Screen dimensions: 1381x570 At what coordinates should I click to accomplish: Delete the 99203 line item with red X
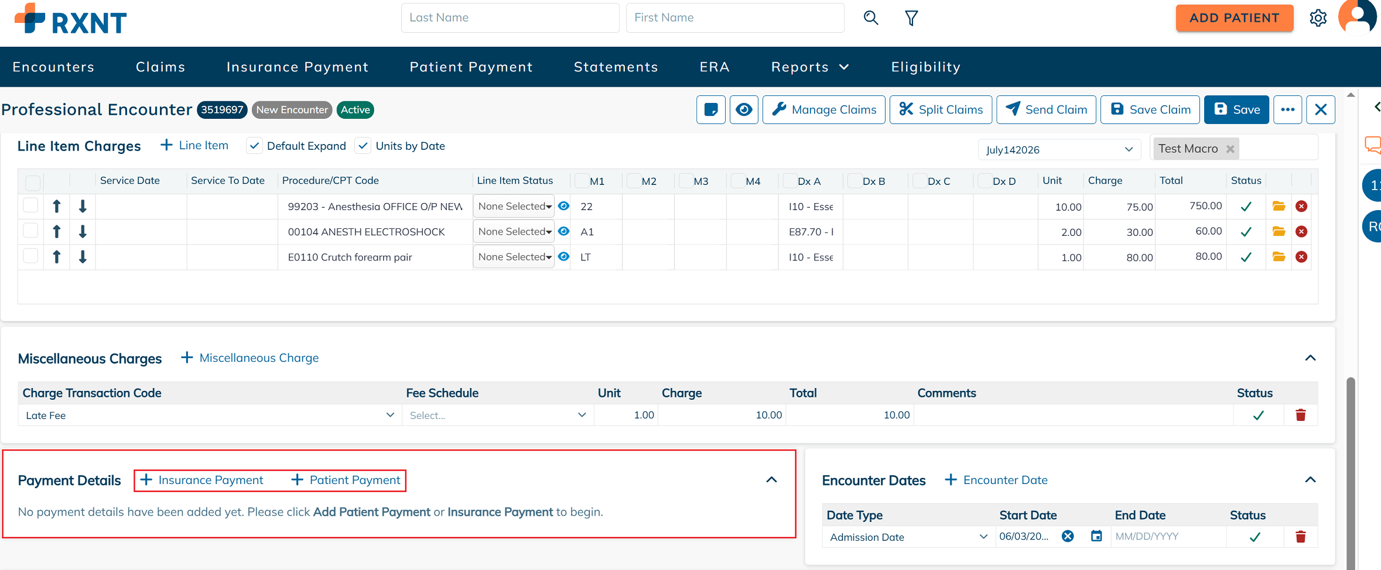(x=1301, y=206)
